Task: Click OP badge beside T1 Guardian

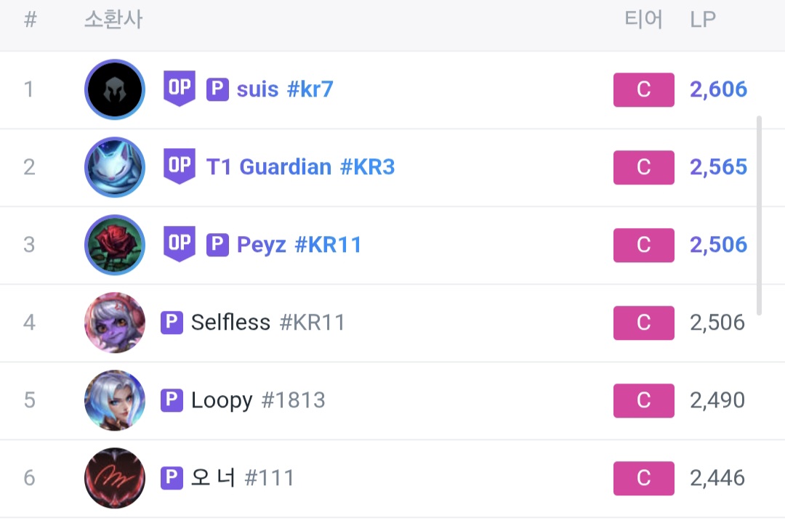Action: click(x=180, y=166)
